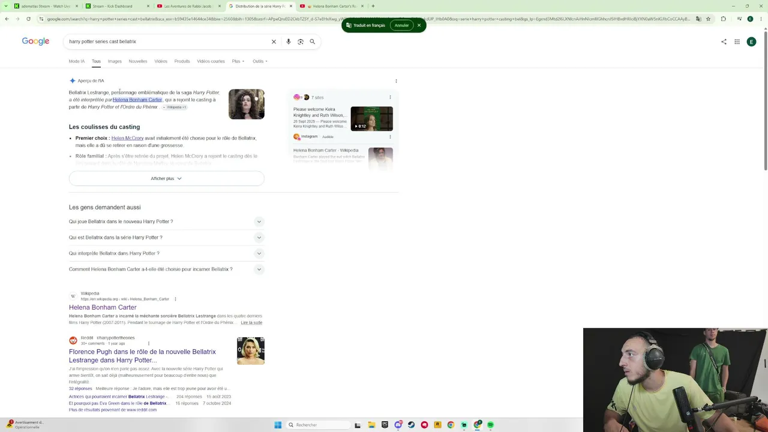Switch to 'Les Aventures de Rabbi Jacob' browser tab
The width and height of the screenshot is (768, 432).
click(188, 6)
